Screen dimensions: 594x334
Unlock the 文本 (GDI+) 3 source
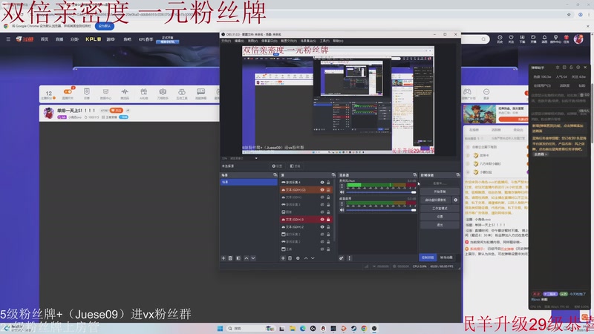click(328, 219)
